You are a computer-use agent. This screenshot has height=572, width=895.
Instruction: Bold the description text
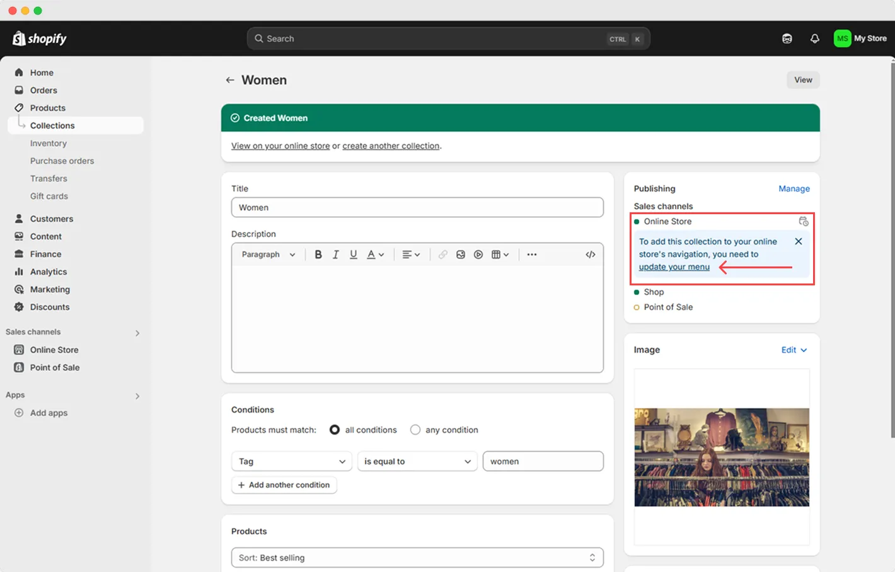[318, 254]
